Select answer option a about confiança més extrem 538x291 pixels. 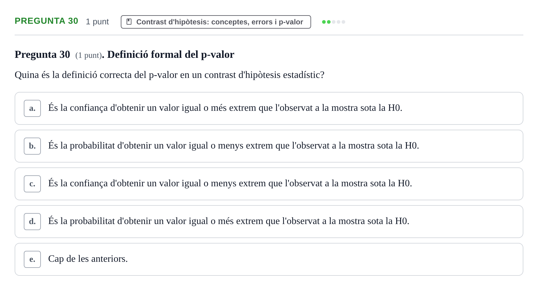coord(269,108)
